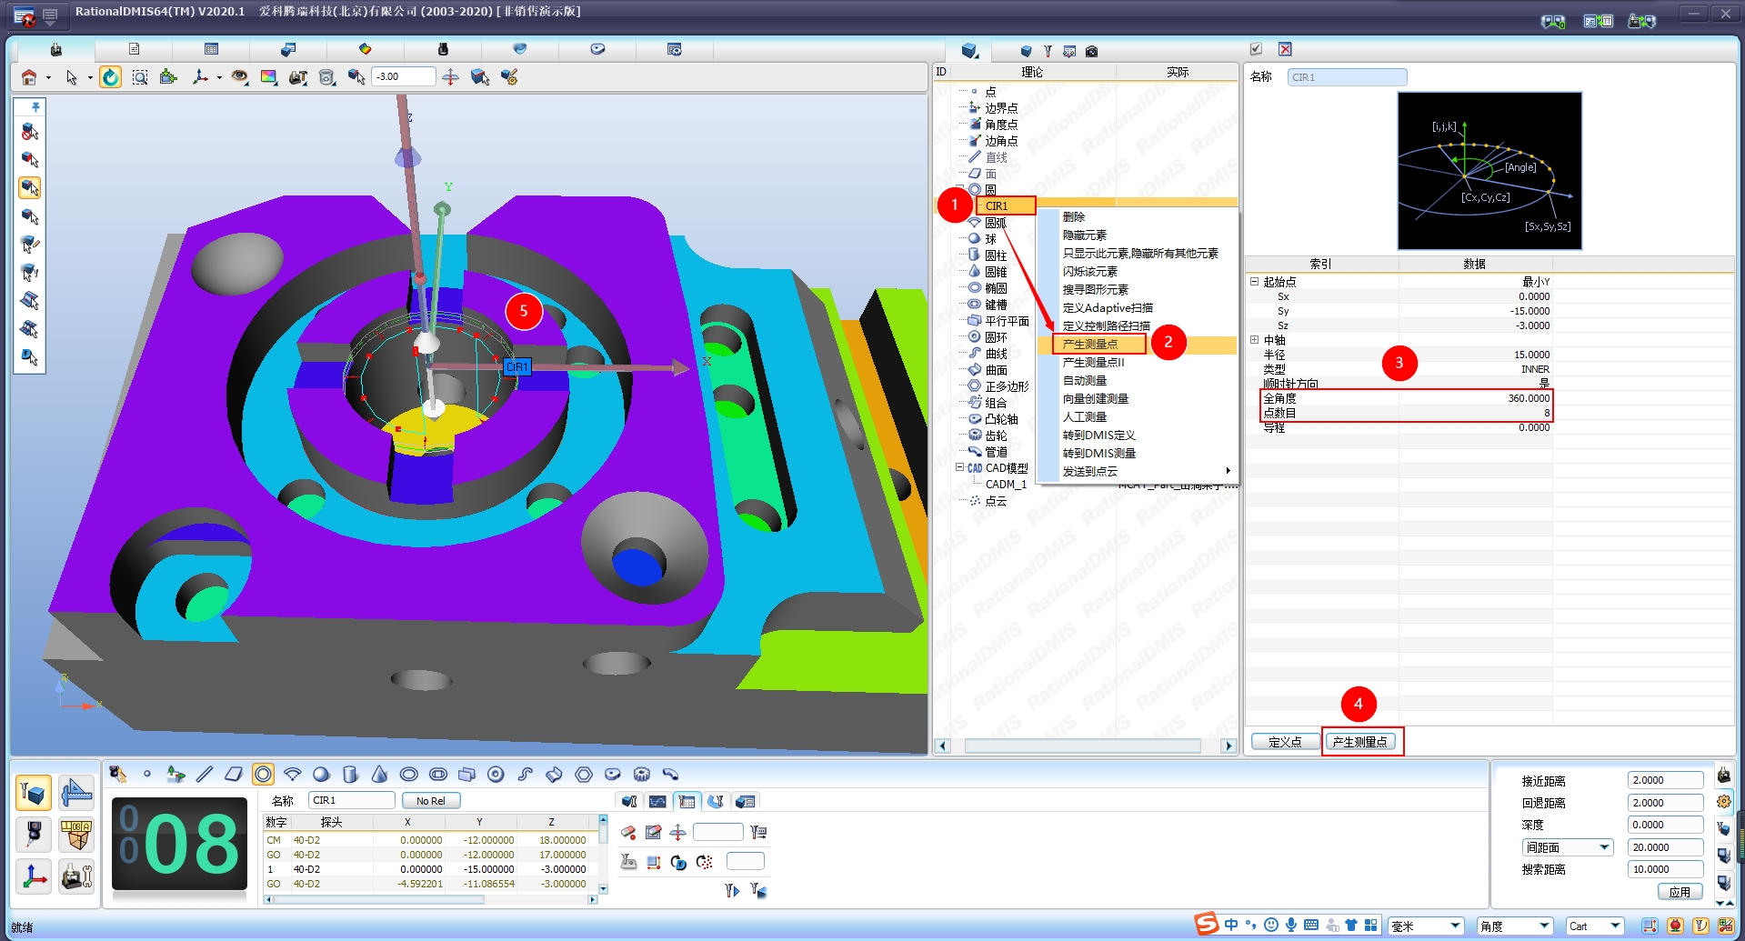The width and height of the screenshot is (1745, 941).
Task: Select the circle feature tool in bottom toolbar
Action: 263,774
